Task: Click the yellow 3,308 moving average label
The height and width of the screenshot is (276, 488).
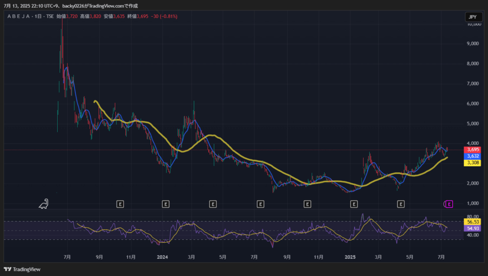Action: click(x=472, y=163)
